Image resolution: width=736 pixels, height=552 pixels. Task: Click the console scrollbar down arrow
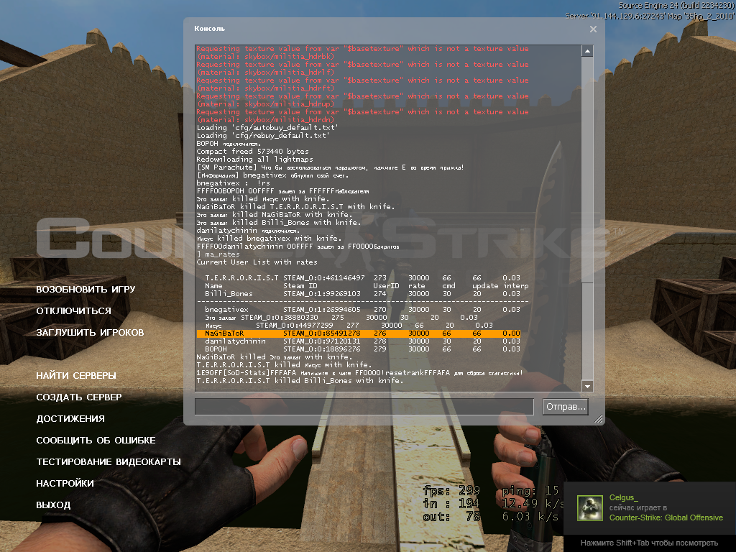(x=587, y=386)
